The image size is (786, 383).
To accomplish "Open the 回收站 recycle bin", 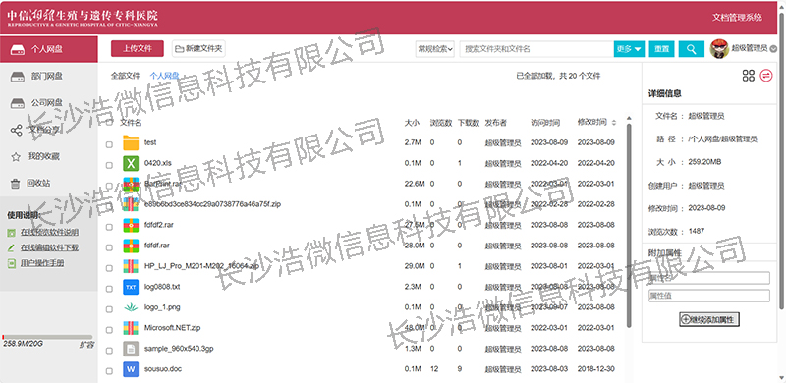I will (x=38, y=183).
